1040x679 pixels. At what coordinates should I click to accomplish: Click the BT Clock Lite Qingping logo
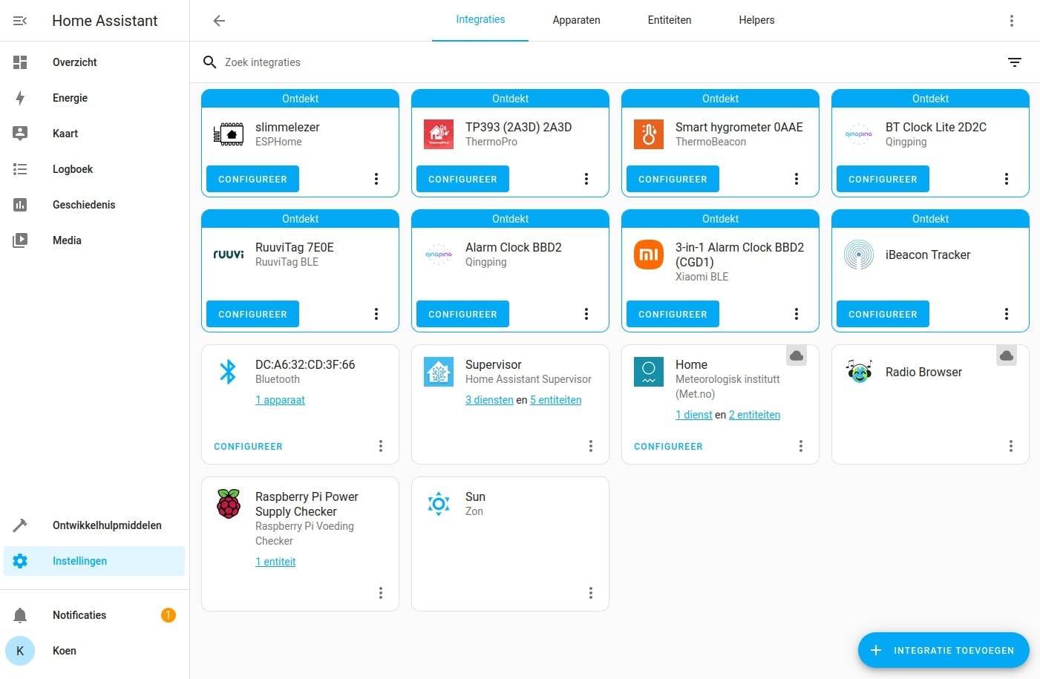pos(859,134)
